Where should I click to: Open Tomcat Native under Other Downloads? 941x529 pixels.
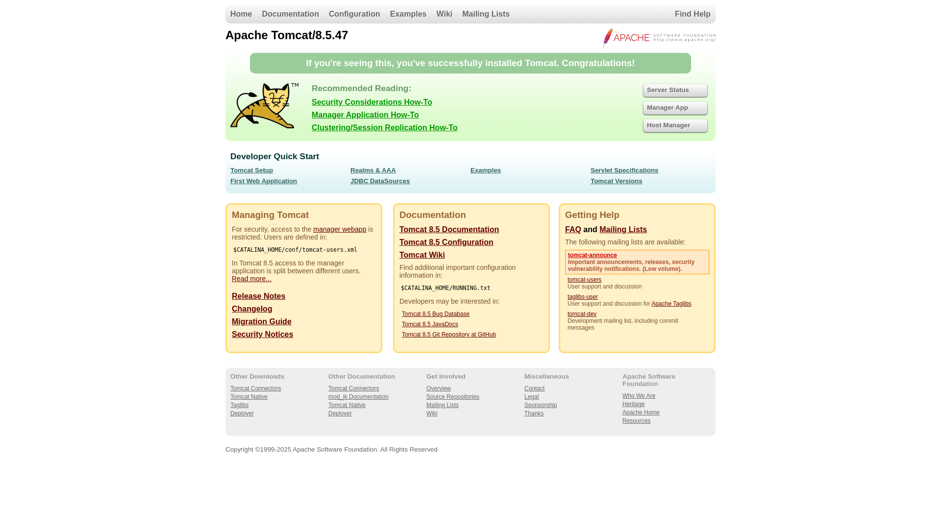tap(249, 397)
